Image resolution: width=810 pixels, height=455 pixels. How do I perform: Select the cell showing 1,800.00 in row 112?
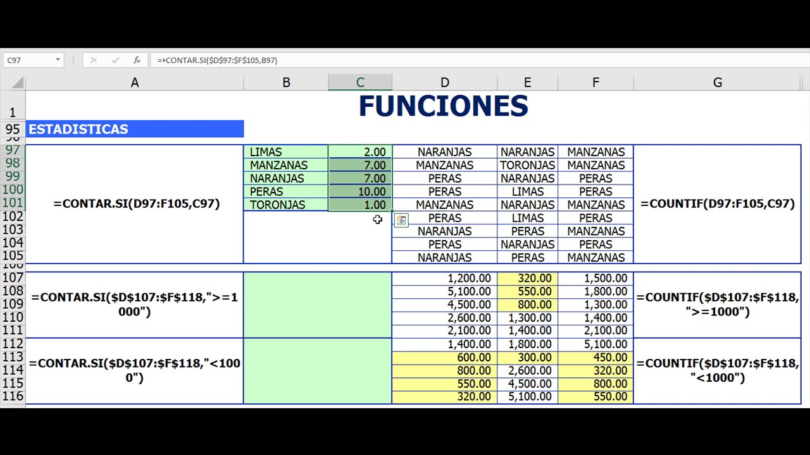click(x=527, y=344)
